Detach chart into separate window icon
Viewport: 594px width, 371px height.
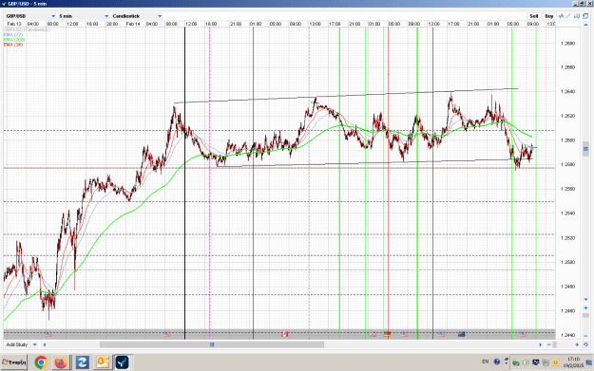[x=585, y=16]
